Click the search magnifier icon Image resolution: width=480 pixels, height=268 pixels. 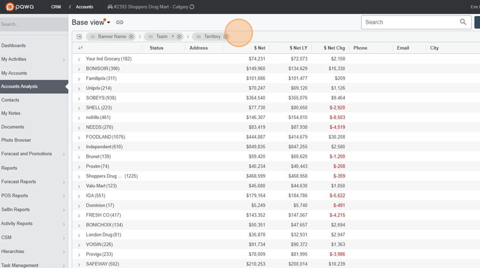(463, 22)
